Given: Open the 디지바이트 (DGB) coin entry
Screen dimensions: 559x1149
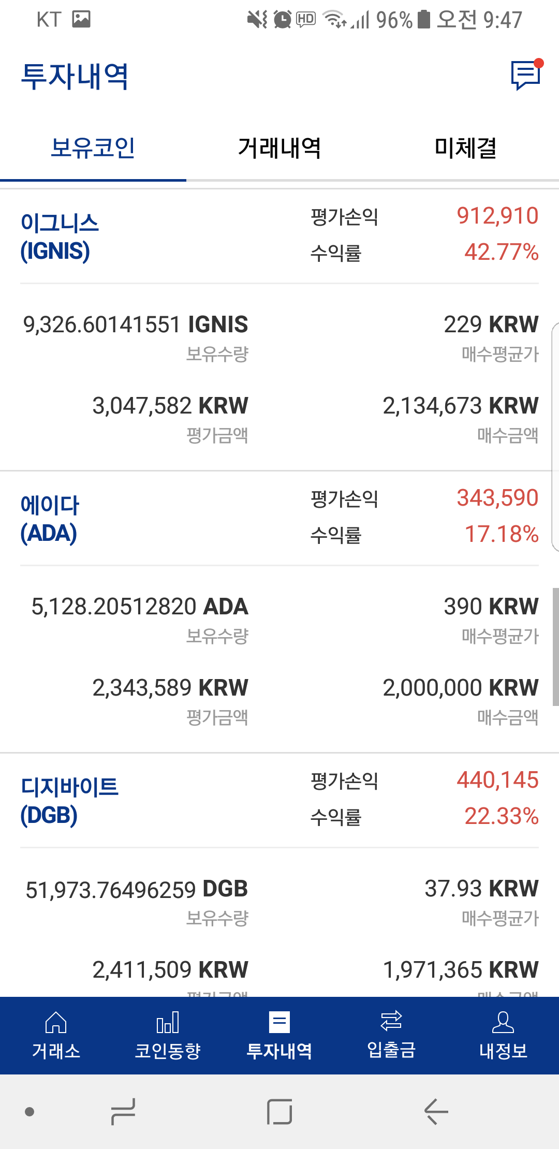Looking at the screenshot, I should coord(69,801).
